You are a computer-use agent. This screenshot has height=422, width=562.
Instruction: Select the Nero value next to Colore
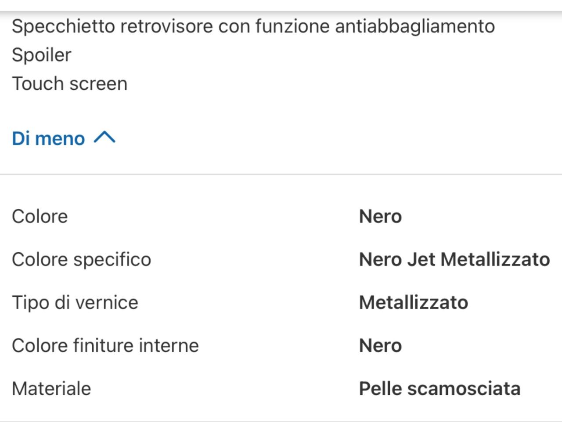pyautogui.click(x=380, y=216)
